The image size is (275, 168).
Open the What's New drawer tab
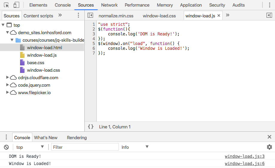click(x=45, y=138)
